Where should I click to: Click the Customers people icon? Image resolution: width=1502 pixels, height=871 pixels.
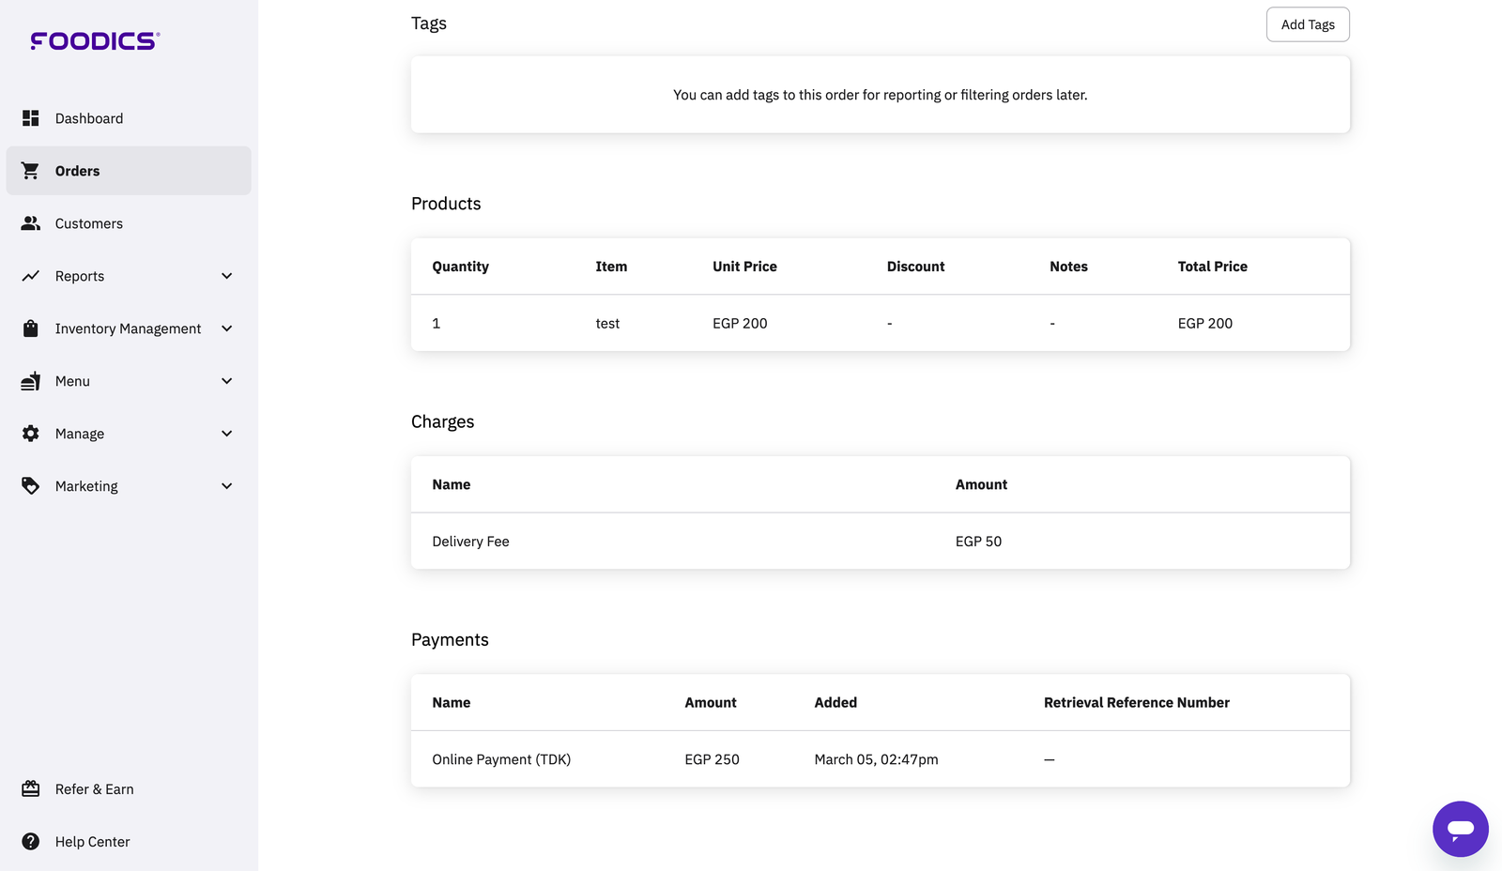pyautogui.click(x=31, y=223)
